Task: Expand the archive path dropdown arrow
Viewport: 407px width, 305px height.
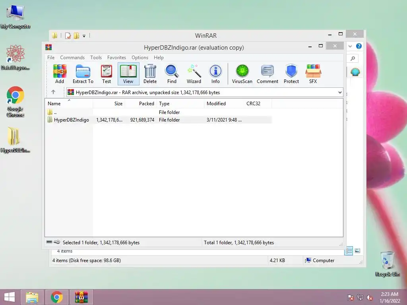Action: [x=340, y=92]
